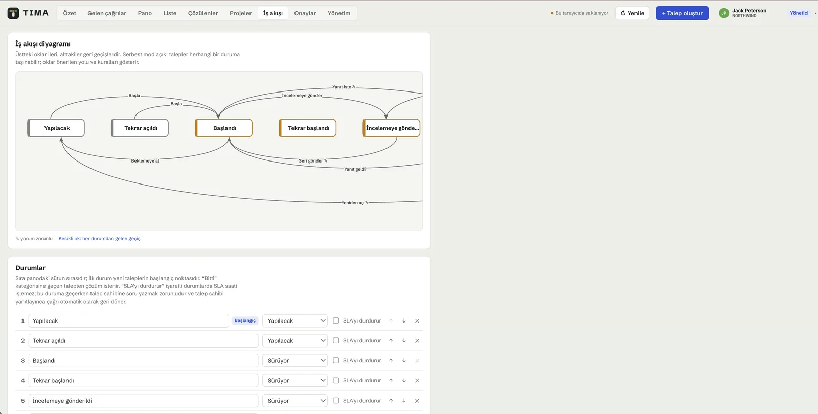This screenshot has width=818, height=414.
Task: Go to the Pano tab
Action: [145, 13]
